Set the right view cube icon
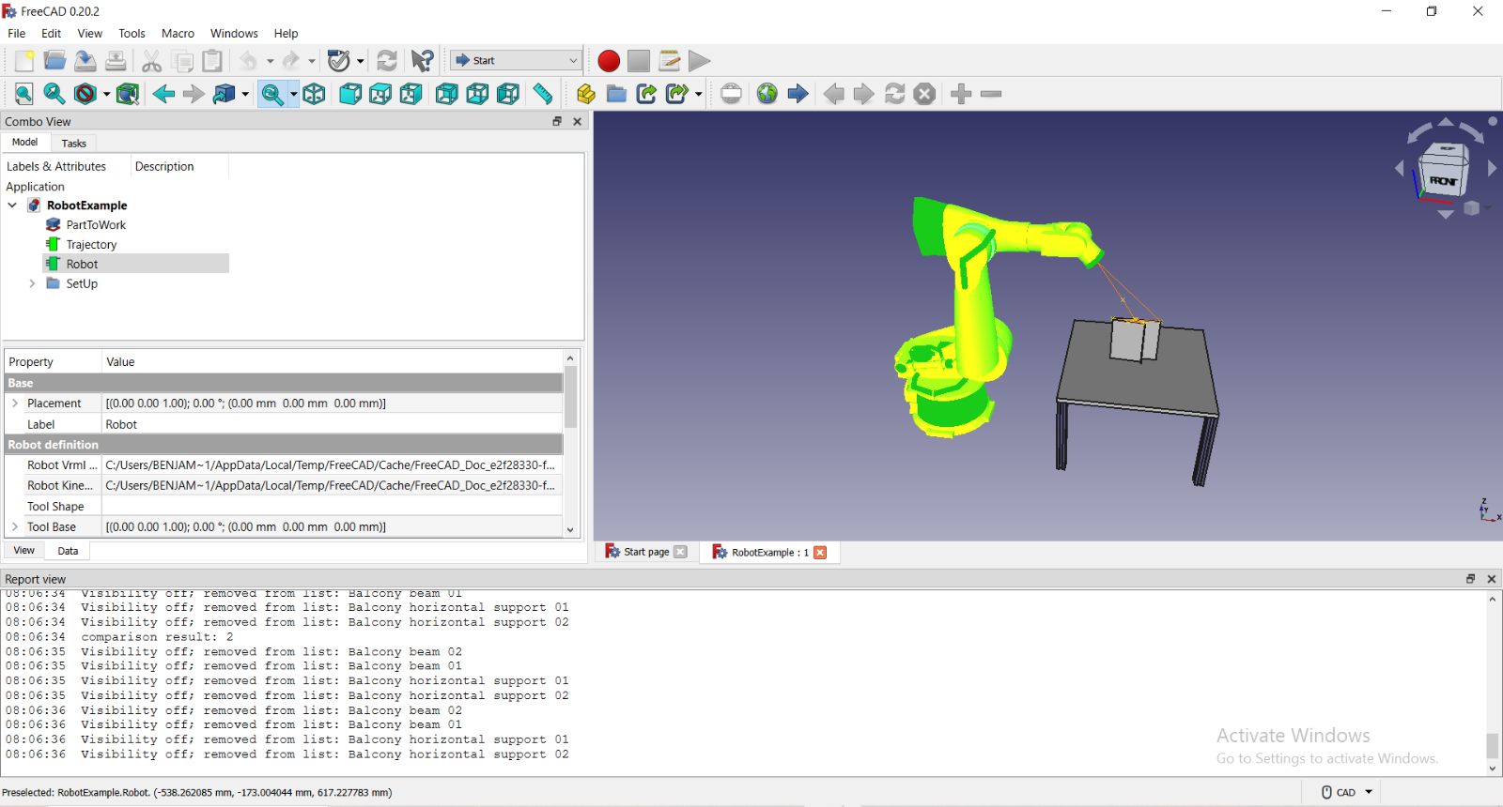This screenshot has height=807, width=1503. (411, 94)
